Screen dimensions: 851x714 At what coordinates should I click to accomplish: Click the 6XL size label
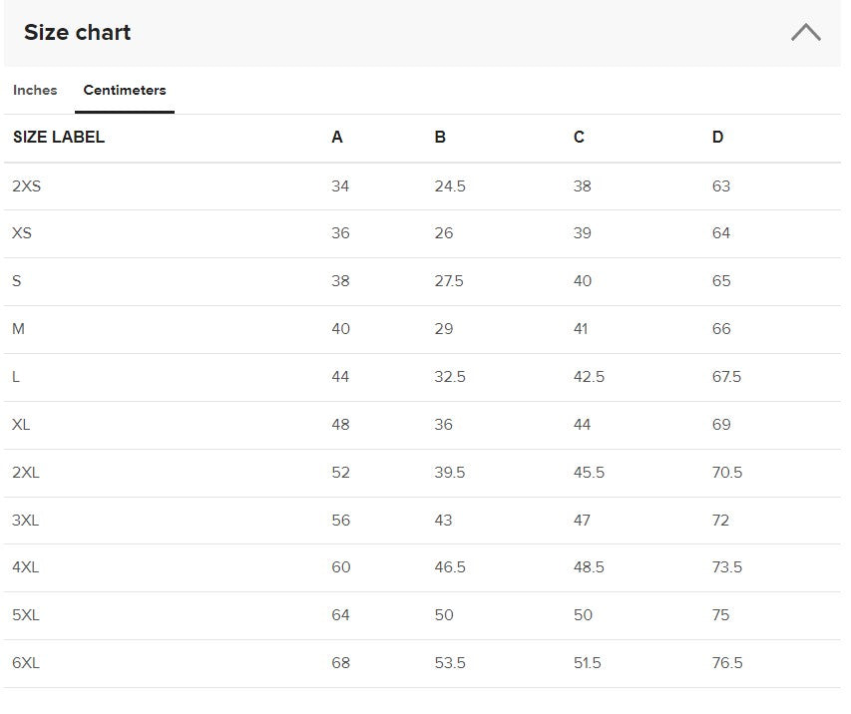click(26, 663)
